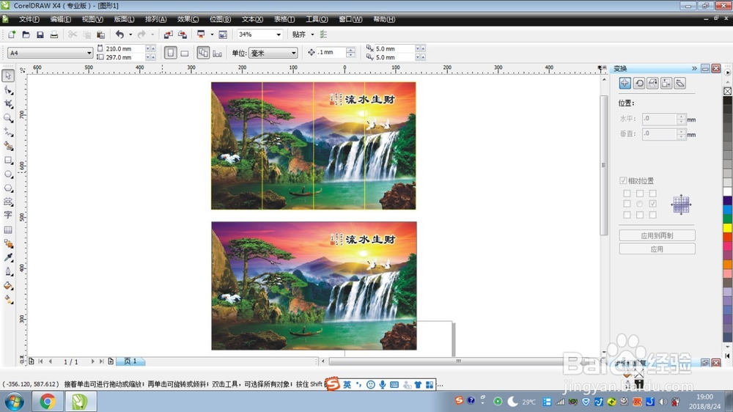Check the top-center anchor point box
This screenshot has height=412, width=733.
(x=639, y=193)
